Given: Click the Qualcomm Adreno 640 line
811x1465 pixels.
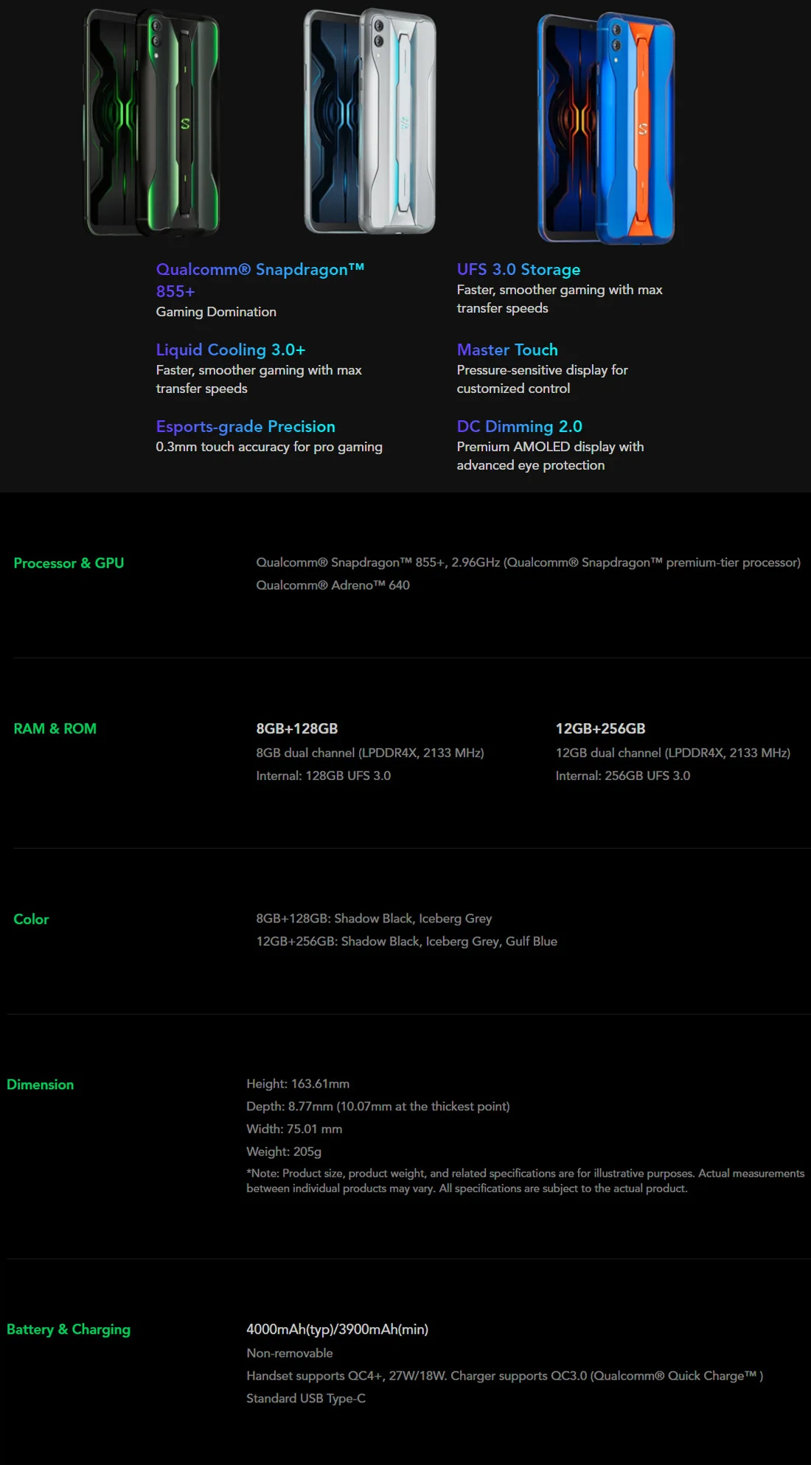Looking at the screenshot, I should [x=333, y=585].
